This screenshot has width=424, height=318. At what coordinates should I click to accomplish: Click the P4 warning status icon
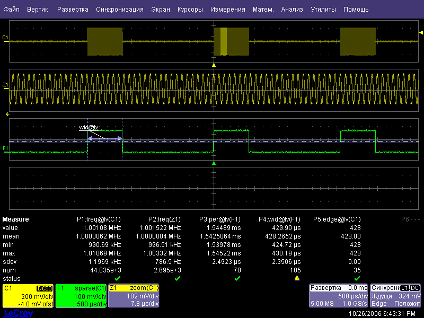click(x=297, y=278)
